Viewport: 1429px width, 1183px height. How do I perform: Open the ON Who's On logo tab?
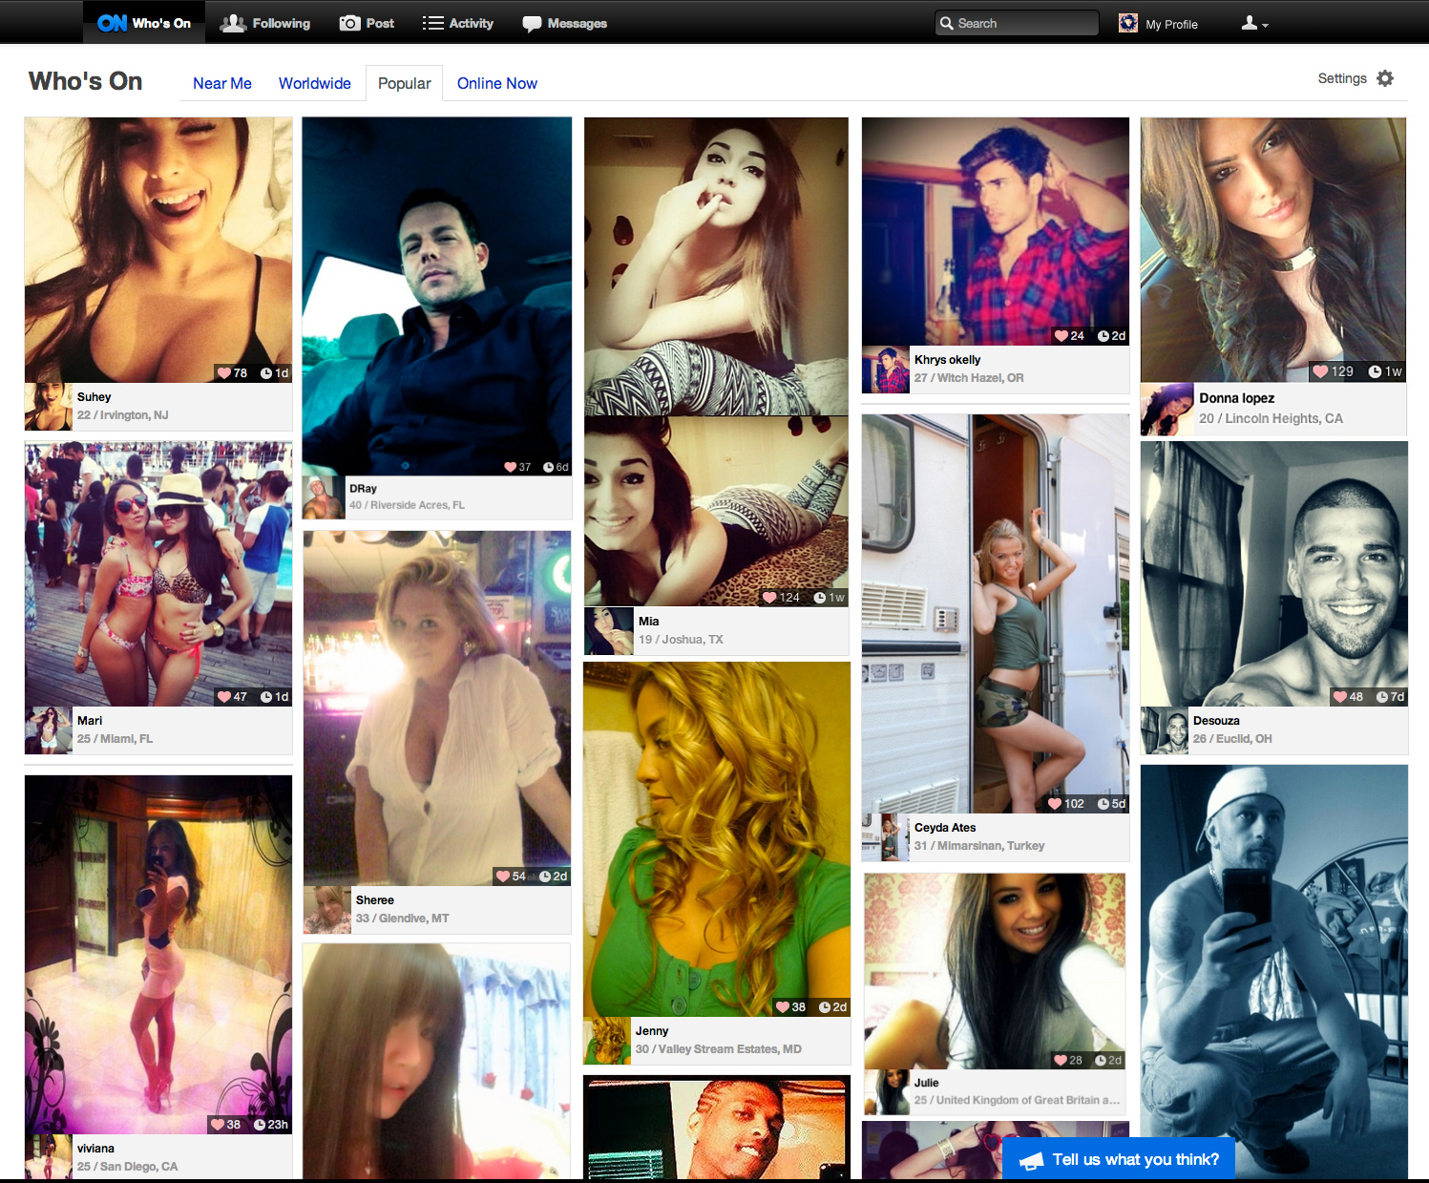coord(143,23)
